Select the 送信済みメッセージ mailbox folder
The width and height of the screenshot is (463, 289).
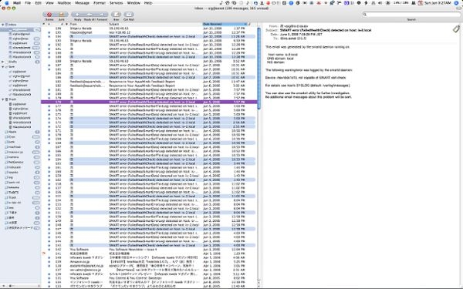[20, 228]
